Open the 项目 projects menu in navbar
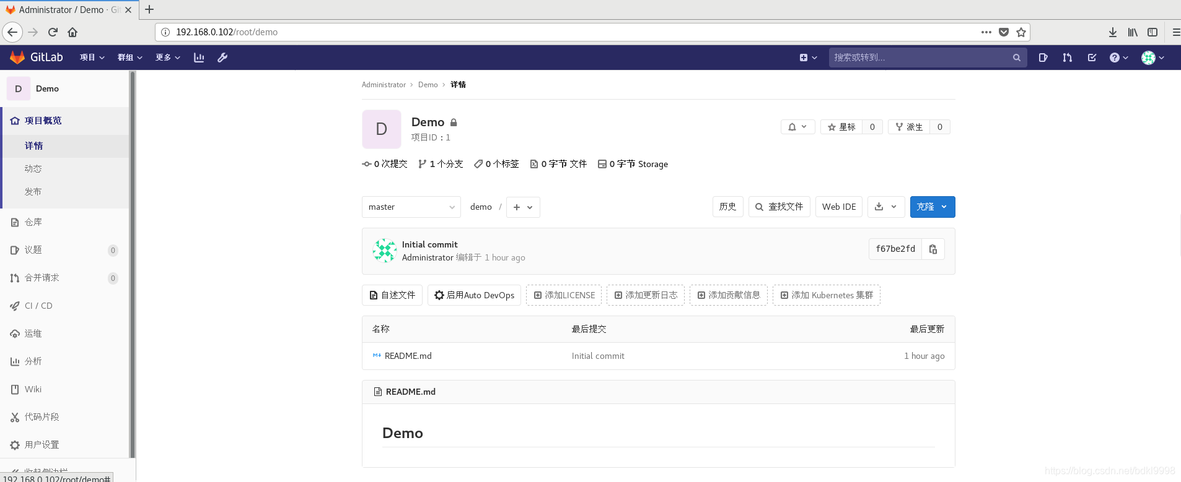This screenshot has width=1181, height=482. point(92,58)
